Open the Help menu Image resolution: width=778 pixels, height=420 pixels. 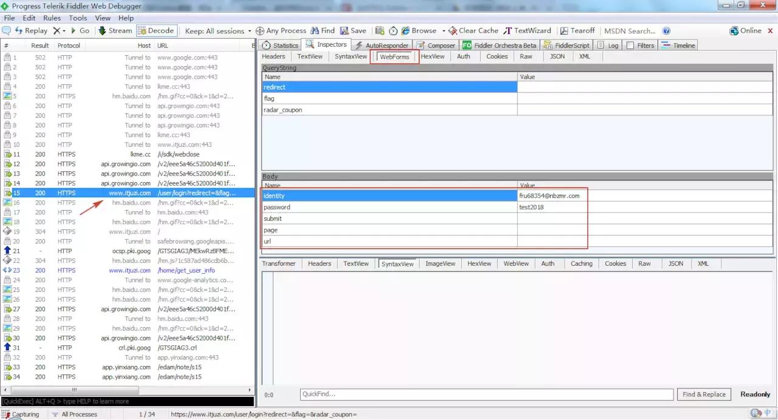[x=126, y=18]
